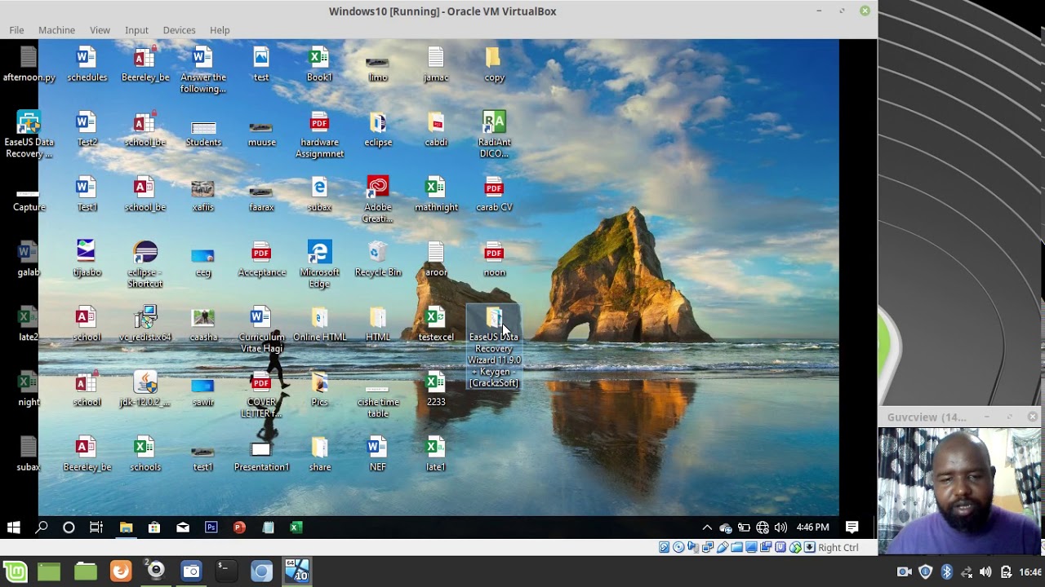Open the Linux Mint menu
This screenshot has width=1045, height=587.
[x=16, y=572]
